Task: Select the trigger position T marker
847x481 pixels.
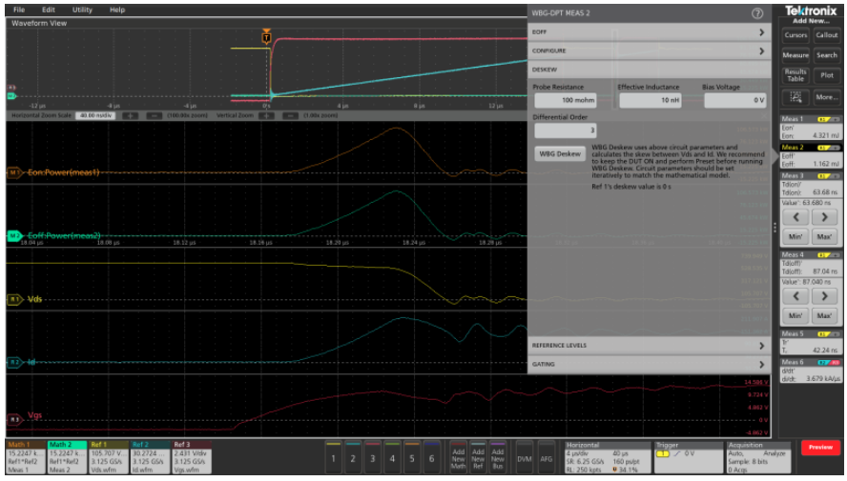Action: click(266, 37)
